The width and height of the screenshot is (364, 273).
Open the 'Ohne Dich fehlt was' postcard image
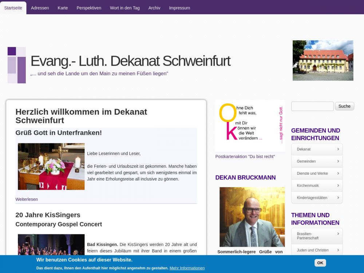[x=250, y=126]
